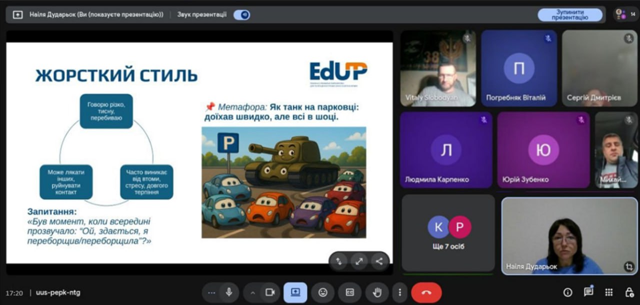This screenshot has height=305, width=640.
Task: Open the host controls lock icon
Action: pos(629,293)
